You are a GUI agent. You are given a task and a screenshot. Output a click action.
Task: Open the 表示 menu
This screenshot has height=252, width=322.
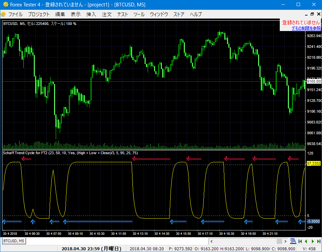pyautogui.click(x=76, y=15)
